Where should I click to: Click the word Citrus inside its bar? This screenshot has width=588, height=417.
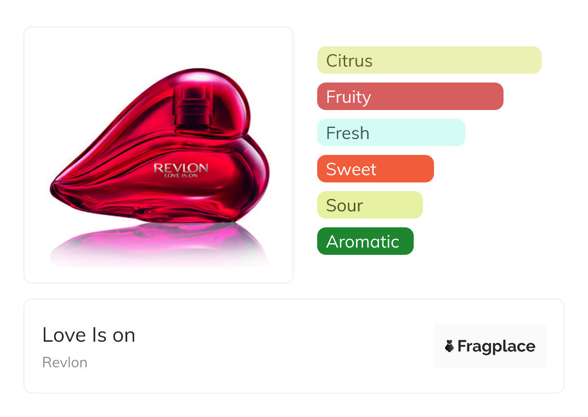coord(349,61)
